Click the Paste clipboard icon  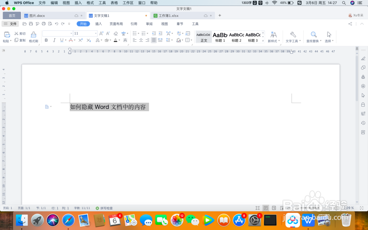[7, 35]
